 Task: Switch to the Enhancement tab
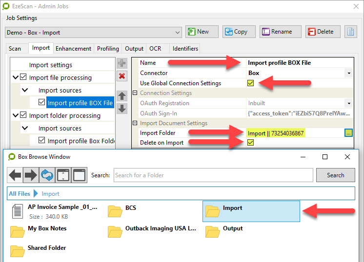coord(73,49)
